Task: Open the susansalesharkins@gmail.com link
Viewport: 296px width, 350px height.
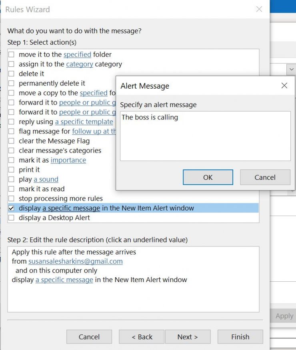Action: click(x=75, y=261)
